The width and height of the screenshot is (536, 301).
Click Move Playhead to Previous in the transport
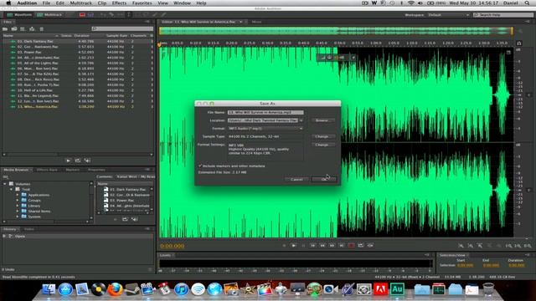click(x=312, y=245)
